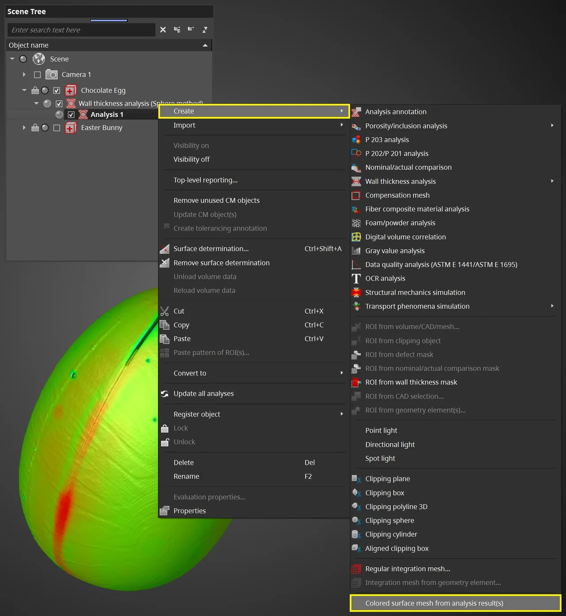Click the Regular integration mesh icon
This screenshot has height=616, width=566.
[356, 569]
